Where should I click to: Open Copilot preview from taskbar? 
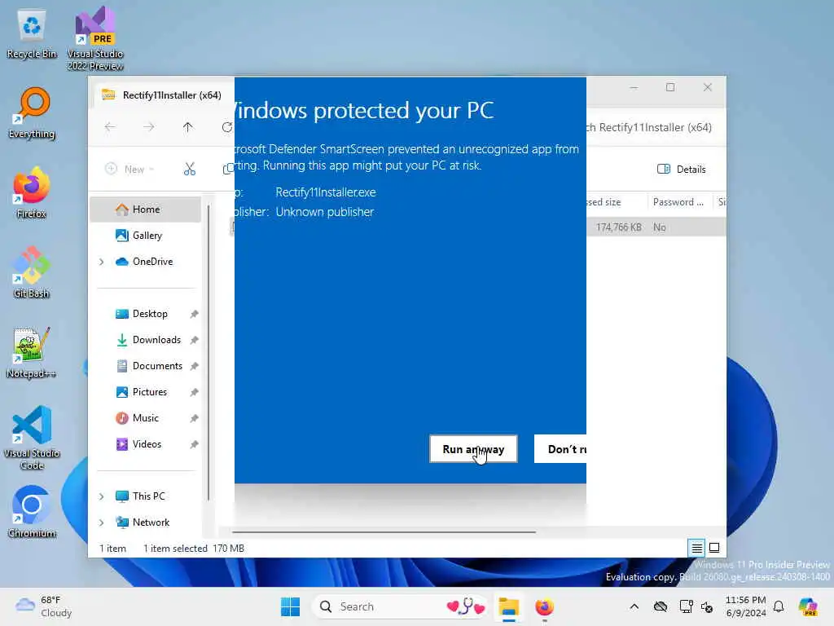point(808,606)
